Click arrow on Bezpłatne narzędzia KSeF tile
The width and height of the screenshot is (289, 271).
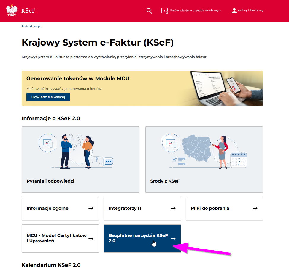tap(173, 238)
